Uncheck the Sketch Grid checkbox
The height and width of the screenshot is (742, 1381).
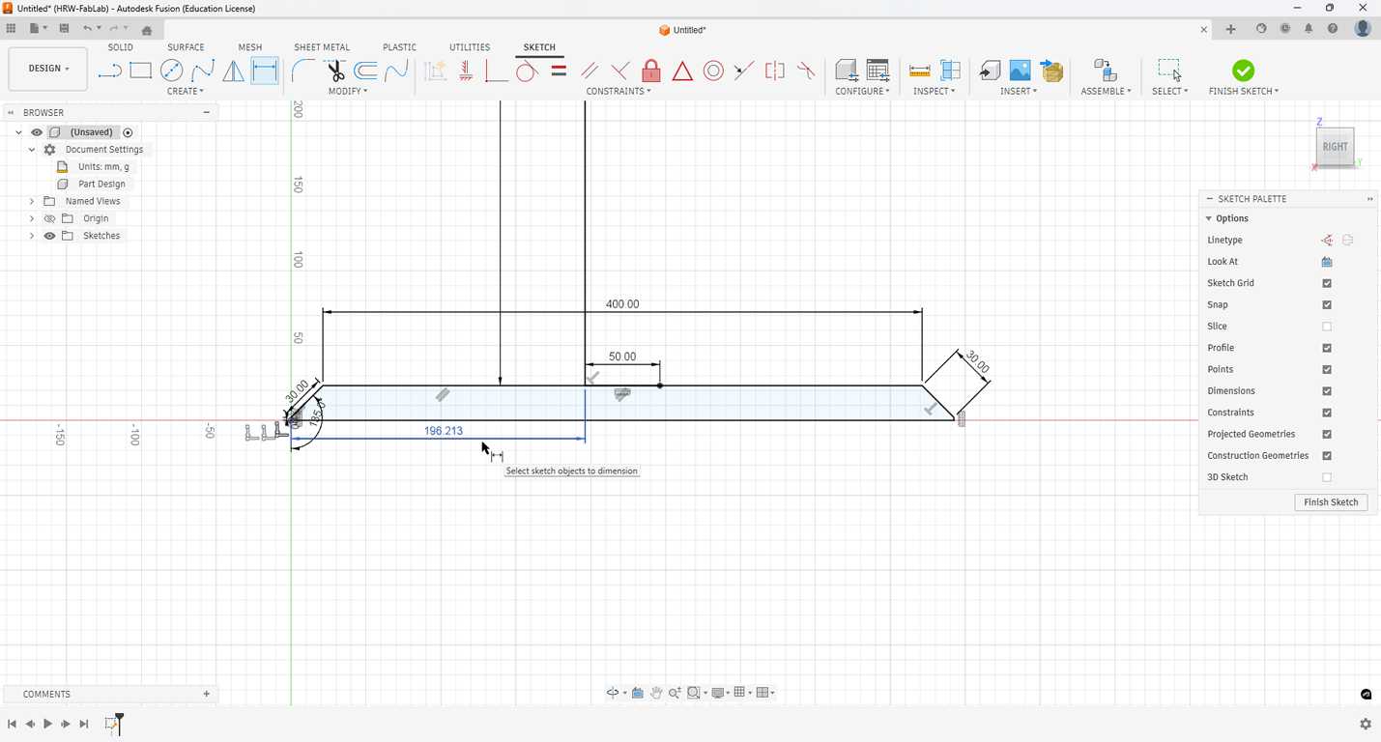(1327, 283)
